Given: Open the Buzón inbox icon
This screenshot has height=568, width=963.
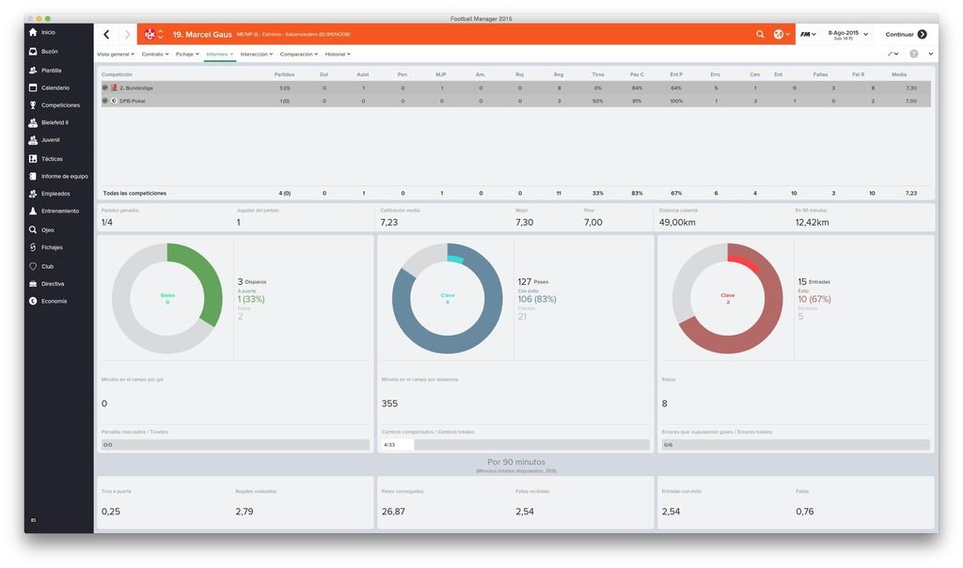Looking at the screenshot, I should pos(33,52).
